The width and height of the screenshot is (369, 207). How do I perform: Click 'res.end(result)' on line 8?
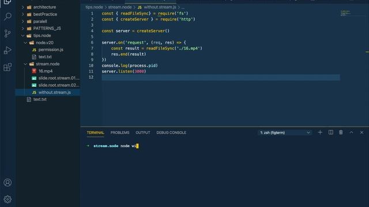pos(129,54)
